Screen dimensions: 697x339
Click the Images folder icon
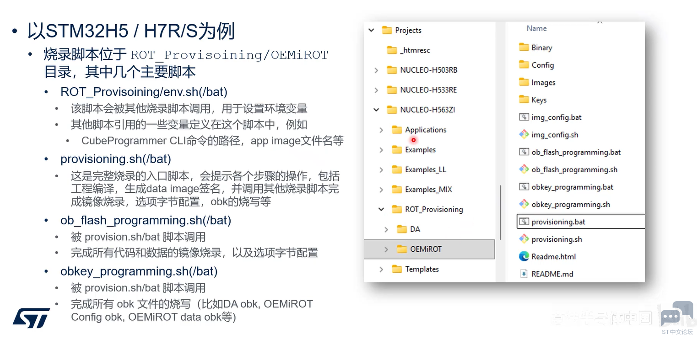pos(524,82)
